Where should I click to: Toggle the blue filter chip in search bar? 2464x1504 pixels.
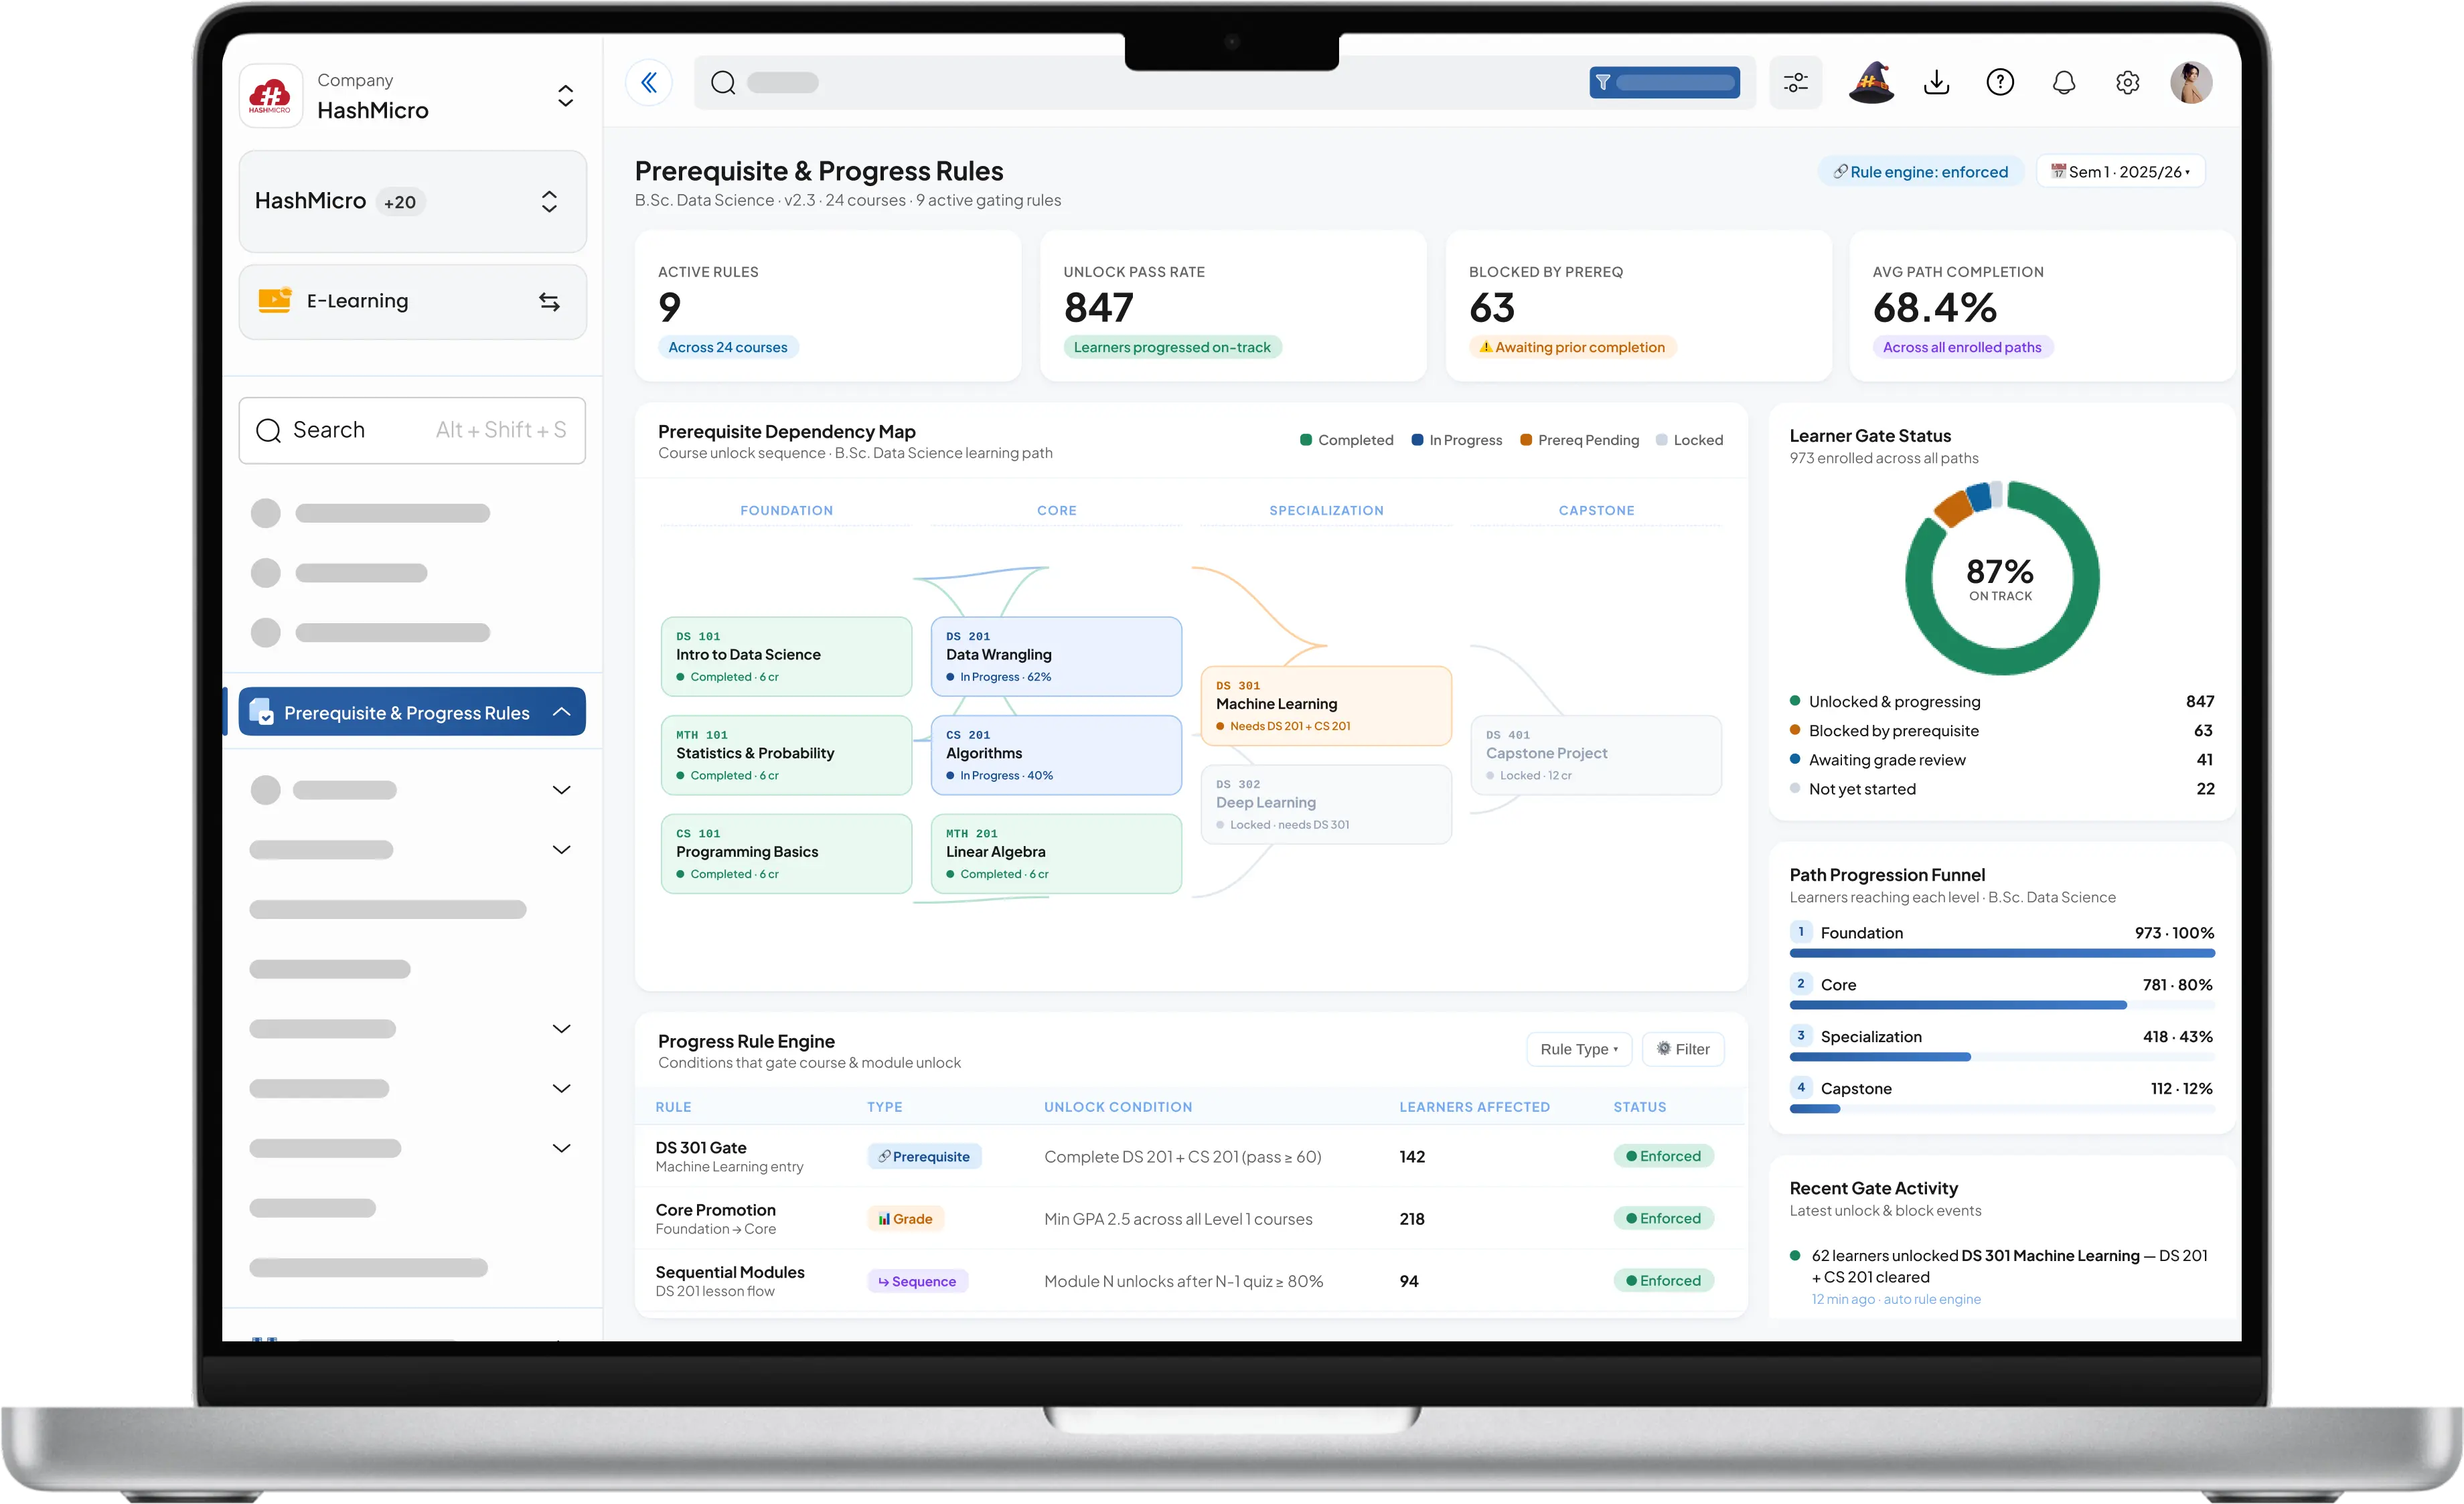click(1664, 82)
